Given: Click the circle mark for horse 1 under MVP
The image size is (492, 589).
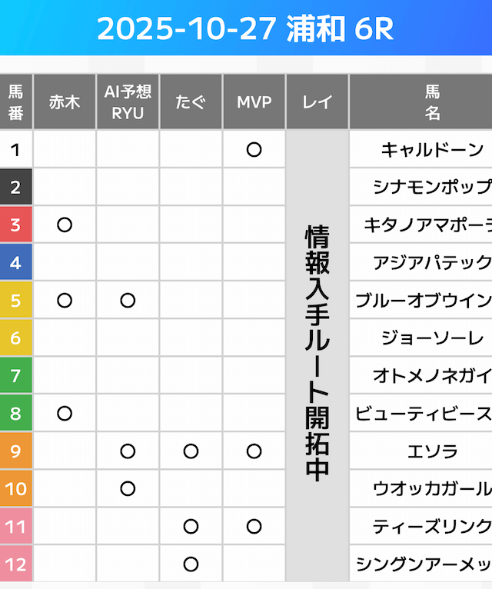Looking at the screenshot, I should pos(254,150).
